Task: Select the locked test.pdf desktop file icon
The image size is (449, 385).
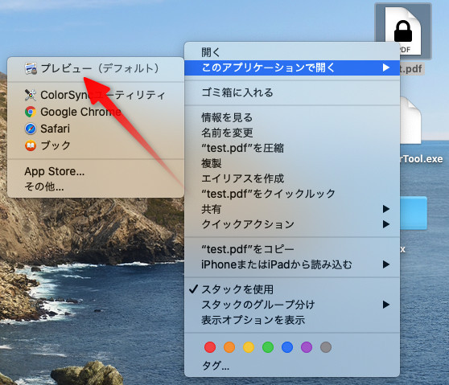Action: pyautogui.click(x=403, y=31)
